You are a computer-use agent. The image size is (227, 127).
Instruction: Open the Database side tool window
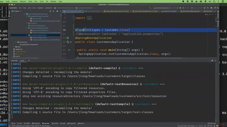pyautogui.click(x=218, y=15)
